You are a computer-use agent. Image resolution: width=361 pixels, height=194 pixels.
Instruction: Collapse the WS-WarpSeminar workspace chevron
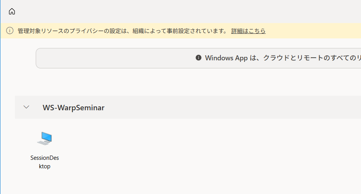point(26,107)
